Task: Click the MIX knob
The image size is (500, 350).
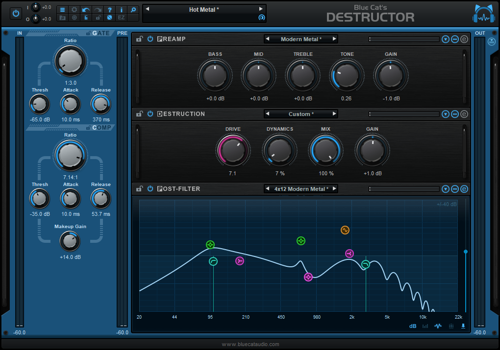Action: [x=325, y=151]
